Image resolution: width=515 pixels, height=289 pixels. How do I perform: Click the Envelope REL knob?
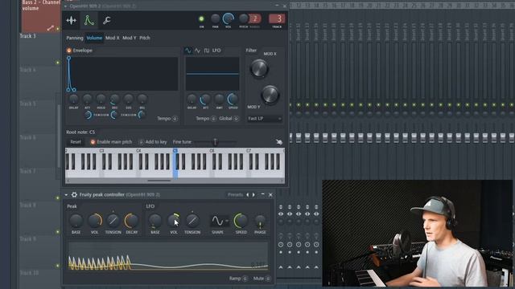click(142, 99)
